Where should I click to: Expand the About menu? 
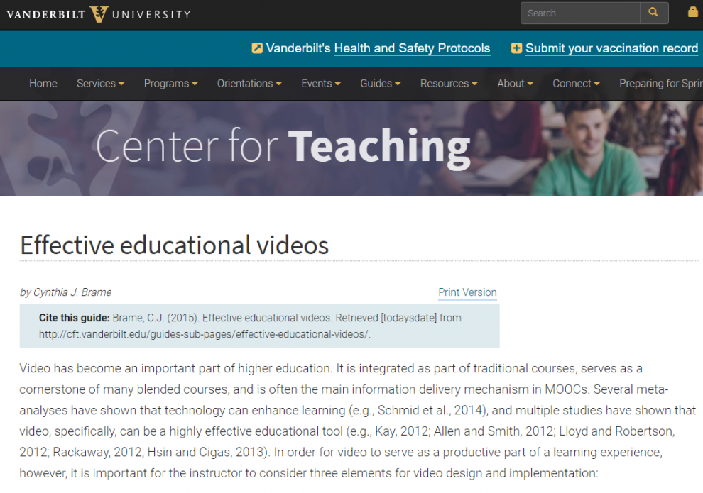click(515, 83)
